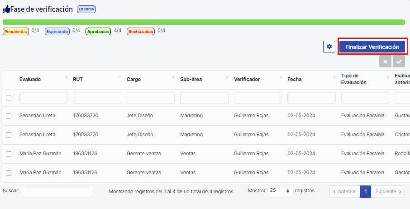Open the Mostrar 25 registros dropdown
The height and width of the screenshot is (209, 410).
point(280,191)
